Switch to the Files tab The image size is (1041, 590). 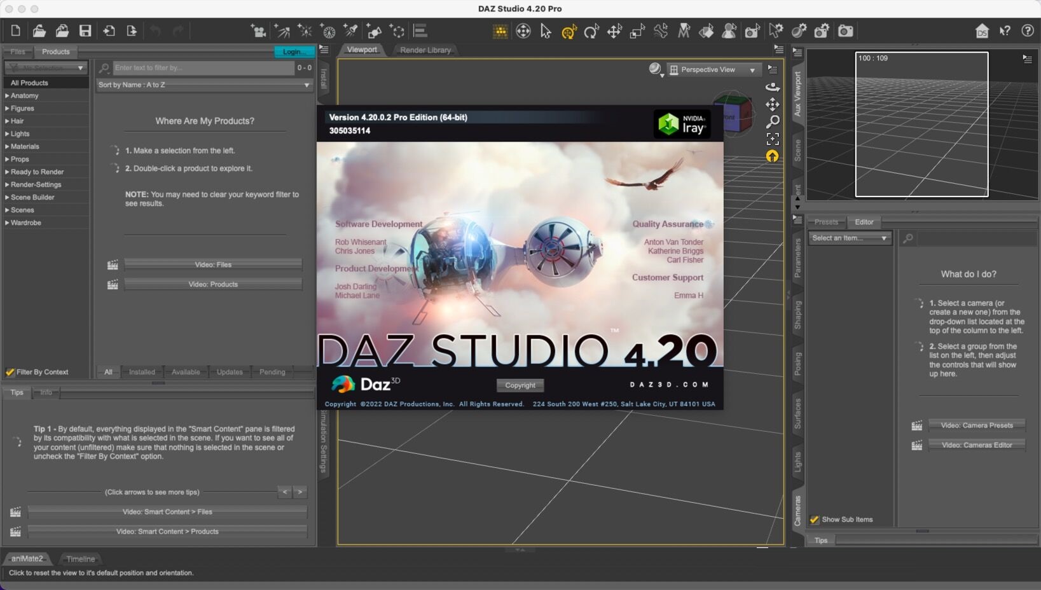[x=18, y=51]
